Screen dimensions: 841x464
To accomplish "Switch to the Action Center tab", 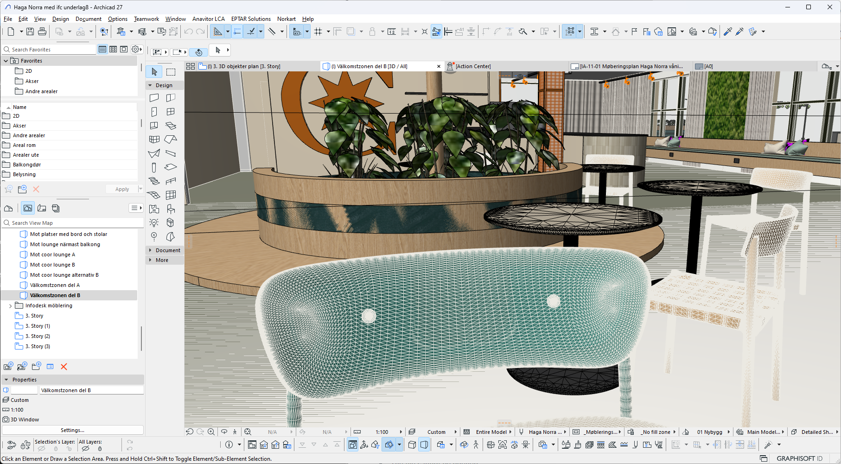I will (x=473, y=66).
